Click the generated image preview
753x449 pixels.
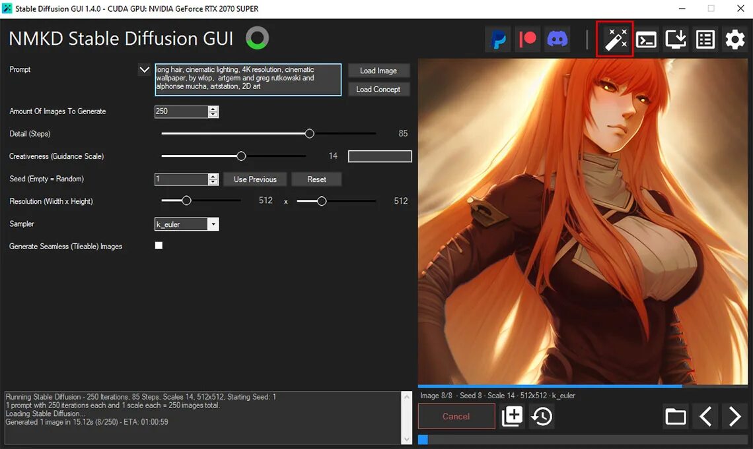[583, 222]
